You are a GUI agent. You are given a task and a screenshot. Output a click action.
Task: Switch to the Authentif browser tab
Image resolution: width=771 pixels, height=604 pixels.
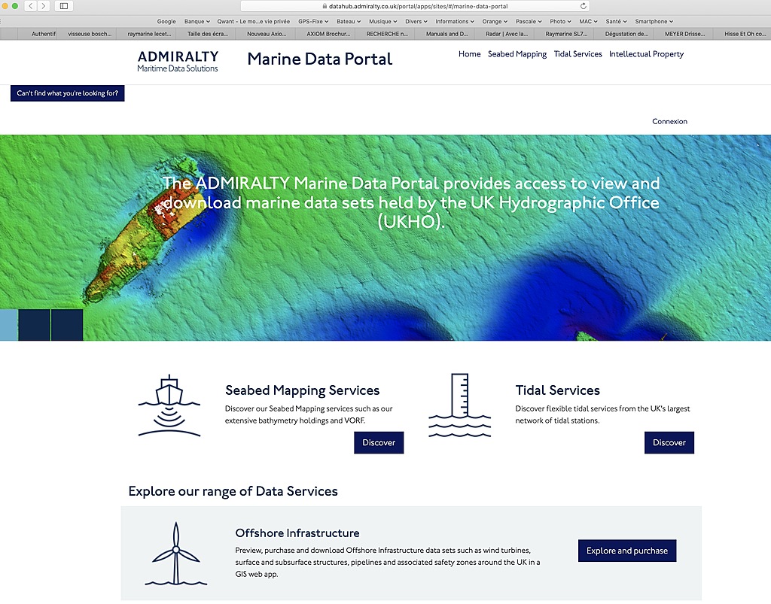[x=37, y=34]
